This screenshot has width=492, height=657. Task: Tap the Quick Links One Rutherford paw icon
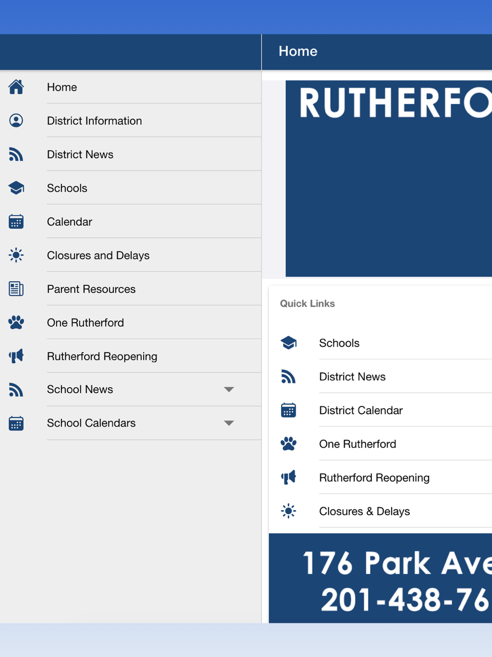click(289, 444)
